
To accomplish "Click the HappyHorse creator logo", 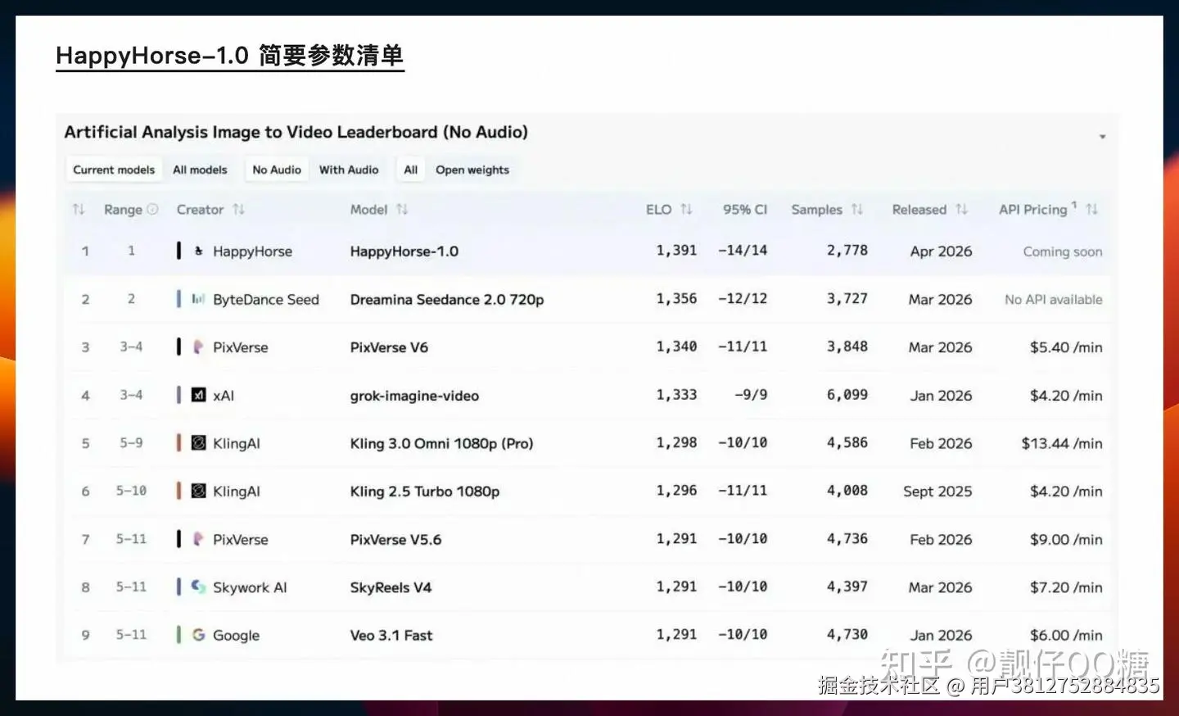I will (x=198, y=251).
